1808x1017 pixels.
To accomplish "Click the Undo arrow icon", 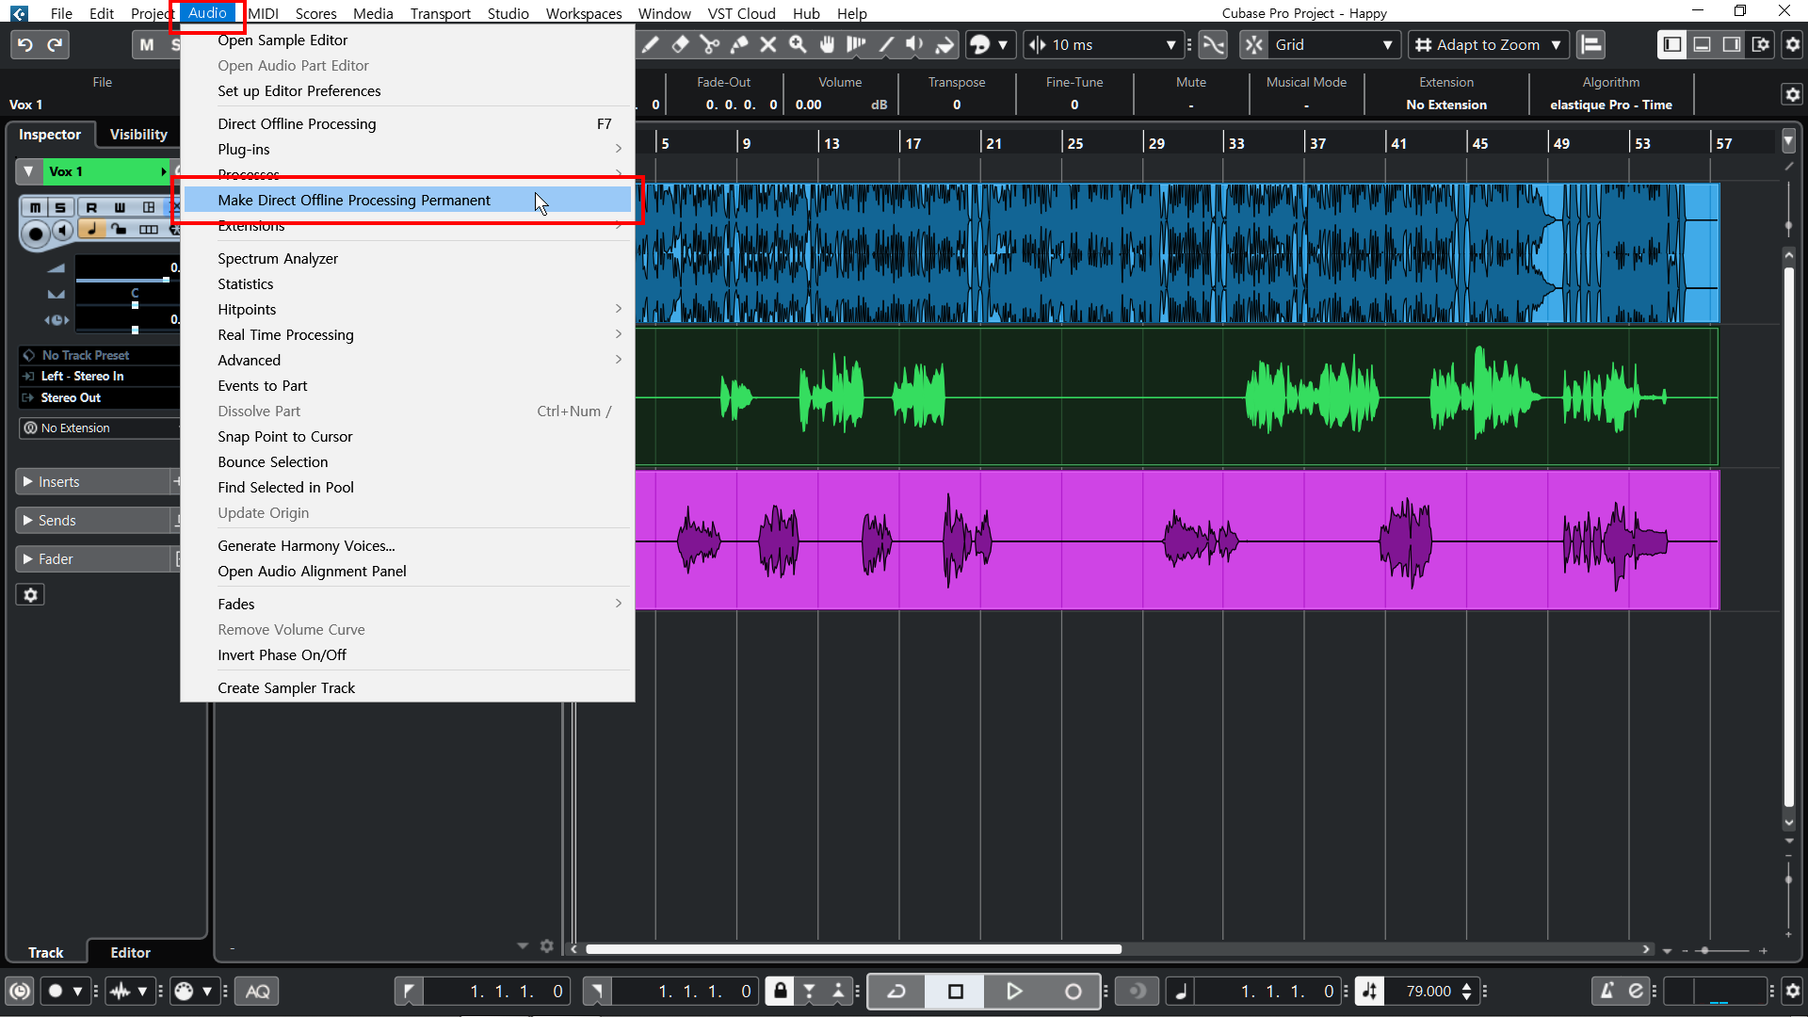I will tap(25, 44).
